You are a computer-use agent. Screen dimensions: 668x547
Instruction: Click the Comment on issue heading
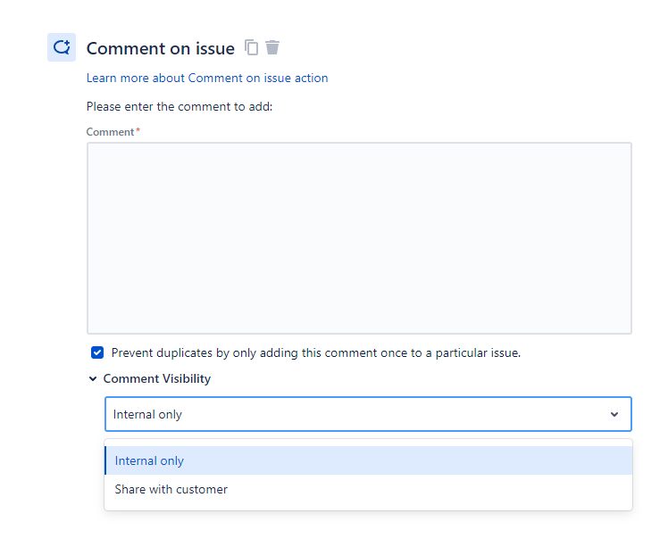point(161,48)
